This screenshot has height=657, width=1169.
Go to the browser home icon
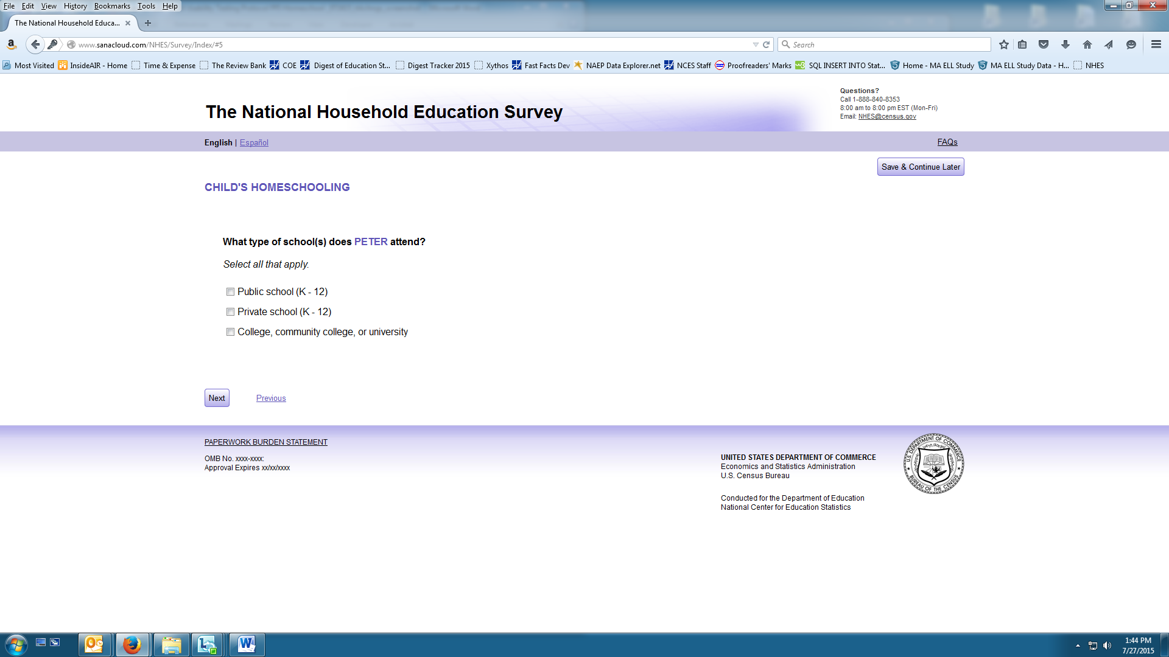click(1087, 44)
